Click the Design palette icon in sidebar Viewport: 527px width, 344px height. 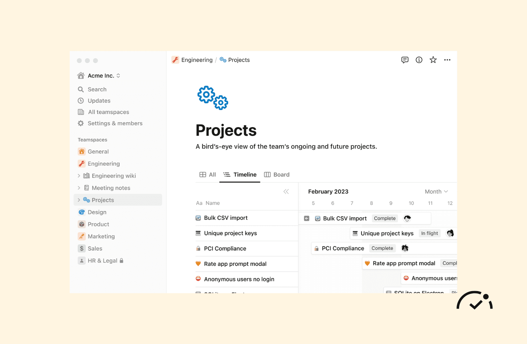(82, 212)
